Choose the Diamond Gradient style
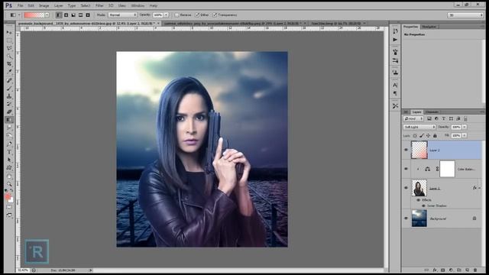The width and height of the screenshot is (489, 275). 88,15
